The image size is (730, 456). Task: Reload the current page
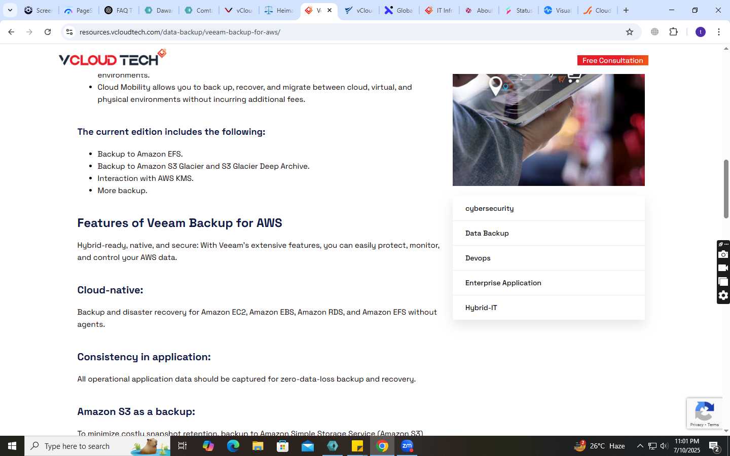point(48,32)
